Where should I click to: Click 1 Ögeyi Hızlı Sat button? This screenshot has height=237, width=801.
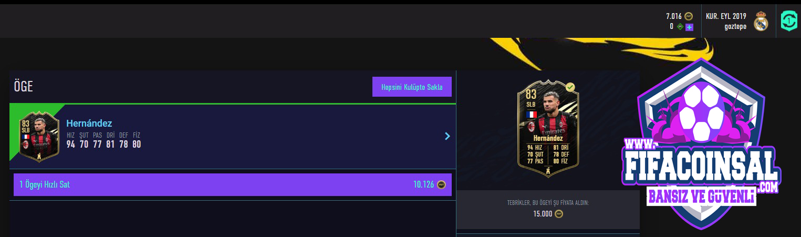(233, 184)
